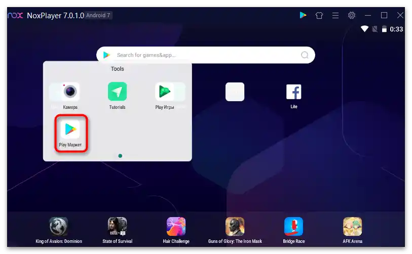Screen dimensions: 412x254
Task: Open the Tutorials app
Action: click(x=117, y=92)
